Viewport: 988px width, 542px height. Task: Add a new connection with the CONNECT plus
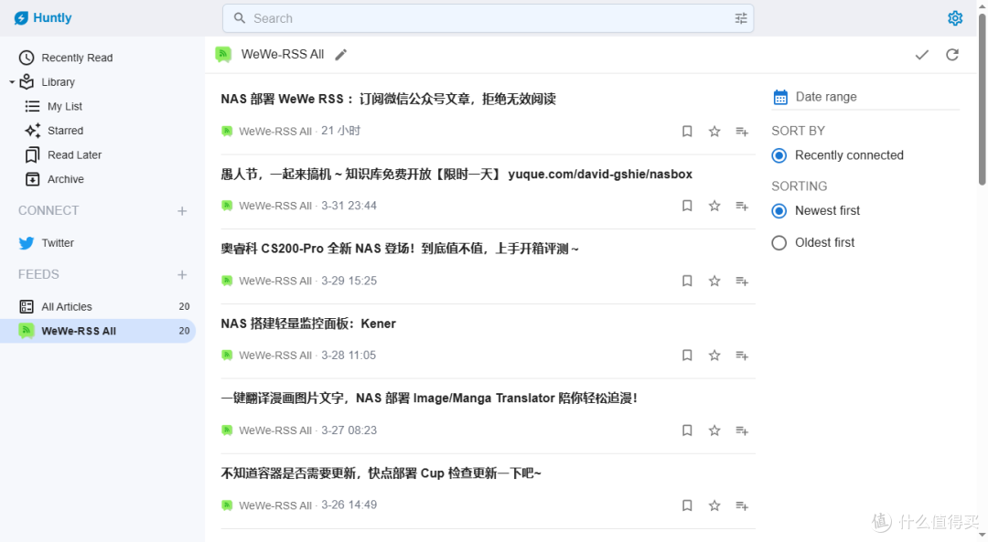point(182,211)
